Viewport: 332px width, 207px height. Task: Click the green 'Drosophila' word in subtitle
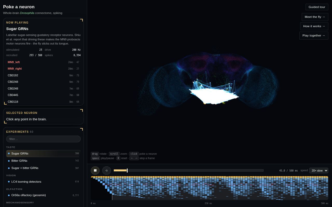click(x=27, y=13)
